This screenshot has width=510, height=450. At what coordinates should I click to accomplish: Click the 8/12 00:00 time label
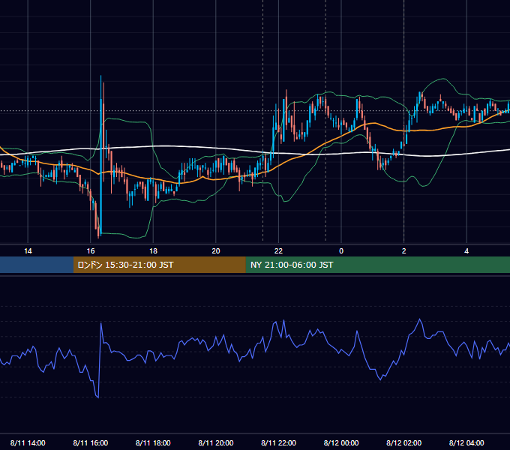click(x=341, y=442)
